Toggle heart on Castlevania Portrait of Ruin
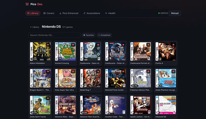Image resolution: width=206 pixels, height=119 pixels. click(148, 45)
